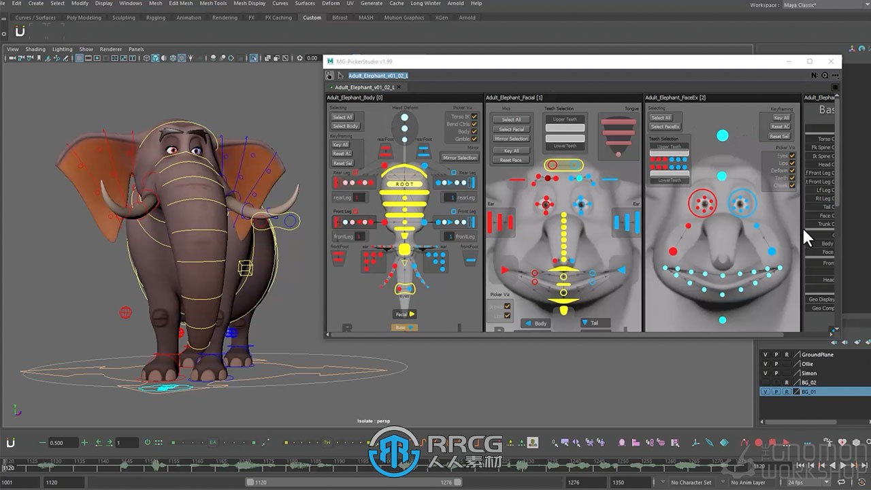Toggle the Lips checkbox in FaceEx

tap(792, 163)
